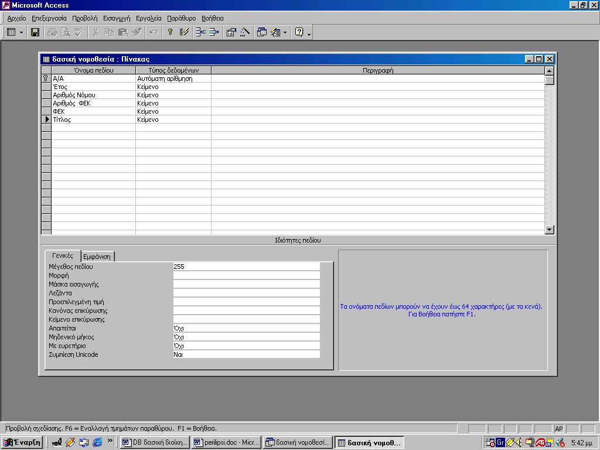Open the Παράθυρο menu

click(182, 18)
